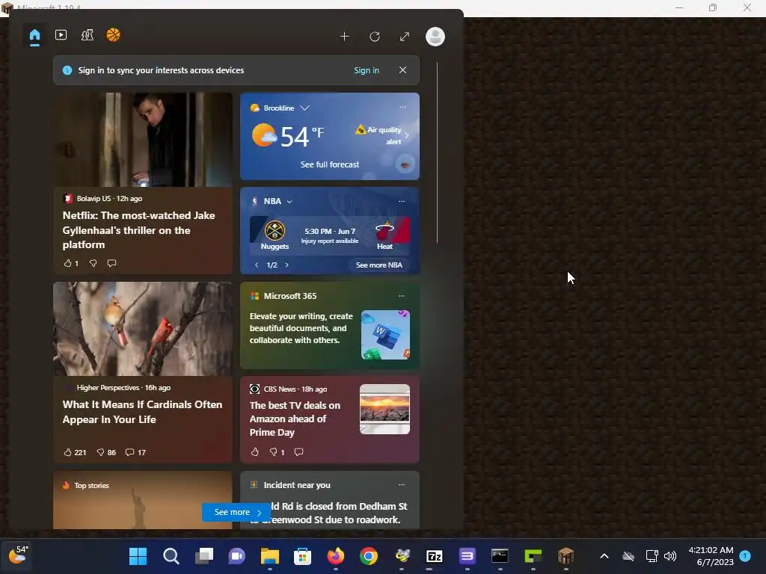Image resolution: width=766 pixels, height=574 pixels.
Task: Open the Play games tab with chess icon
Action: (x=87, y=35)
